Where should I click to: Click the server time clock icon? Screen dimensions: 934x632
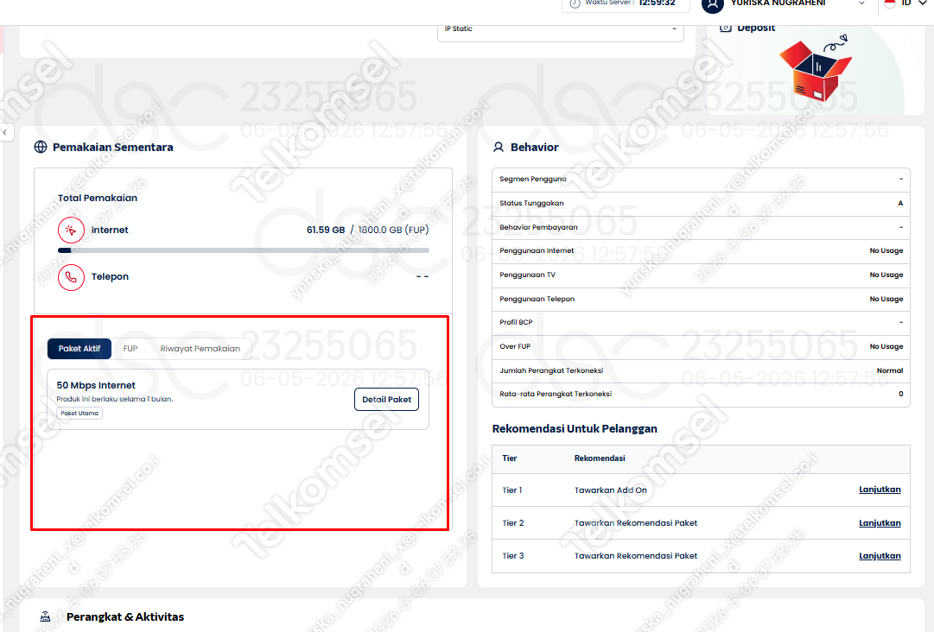pyautogui.click(x=575, y=3)
